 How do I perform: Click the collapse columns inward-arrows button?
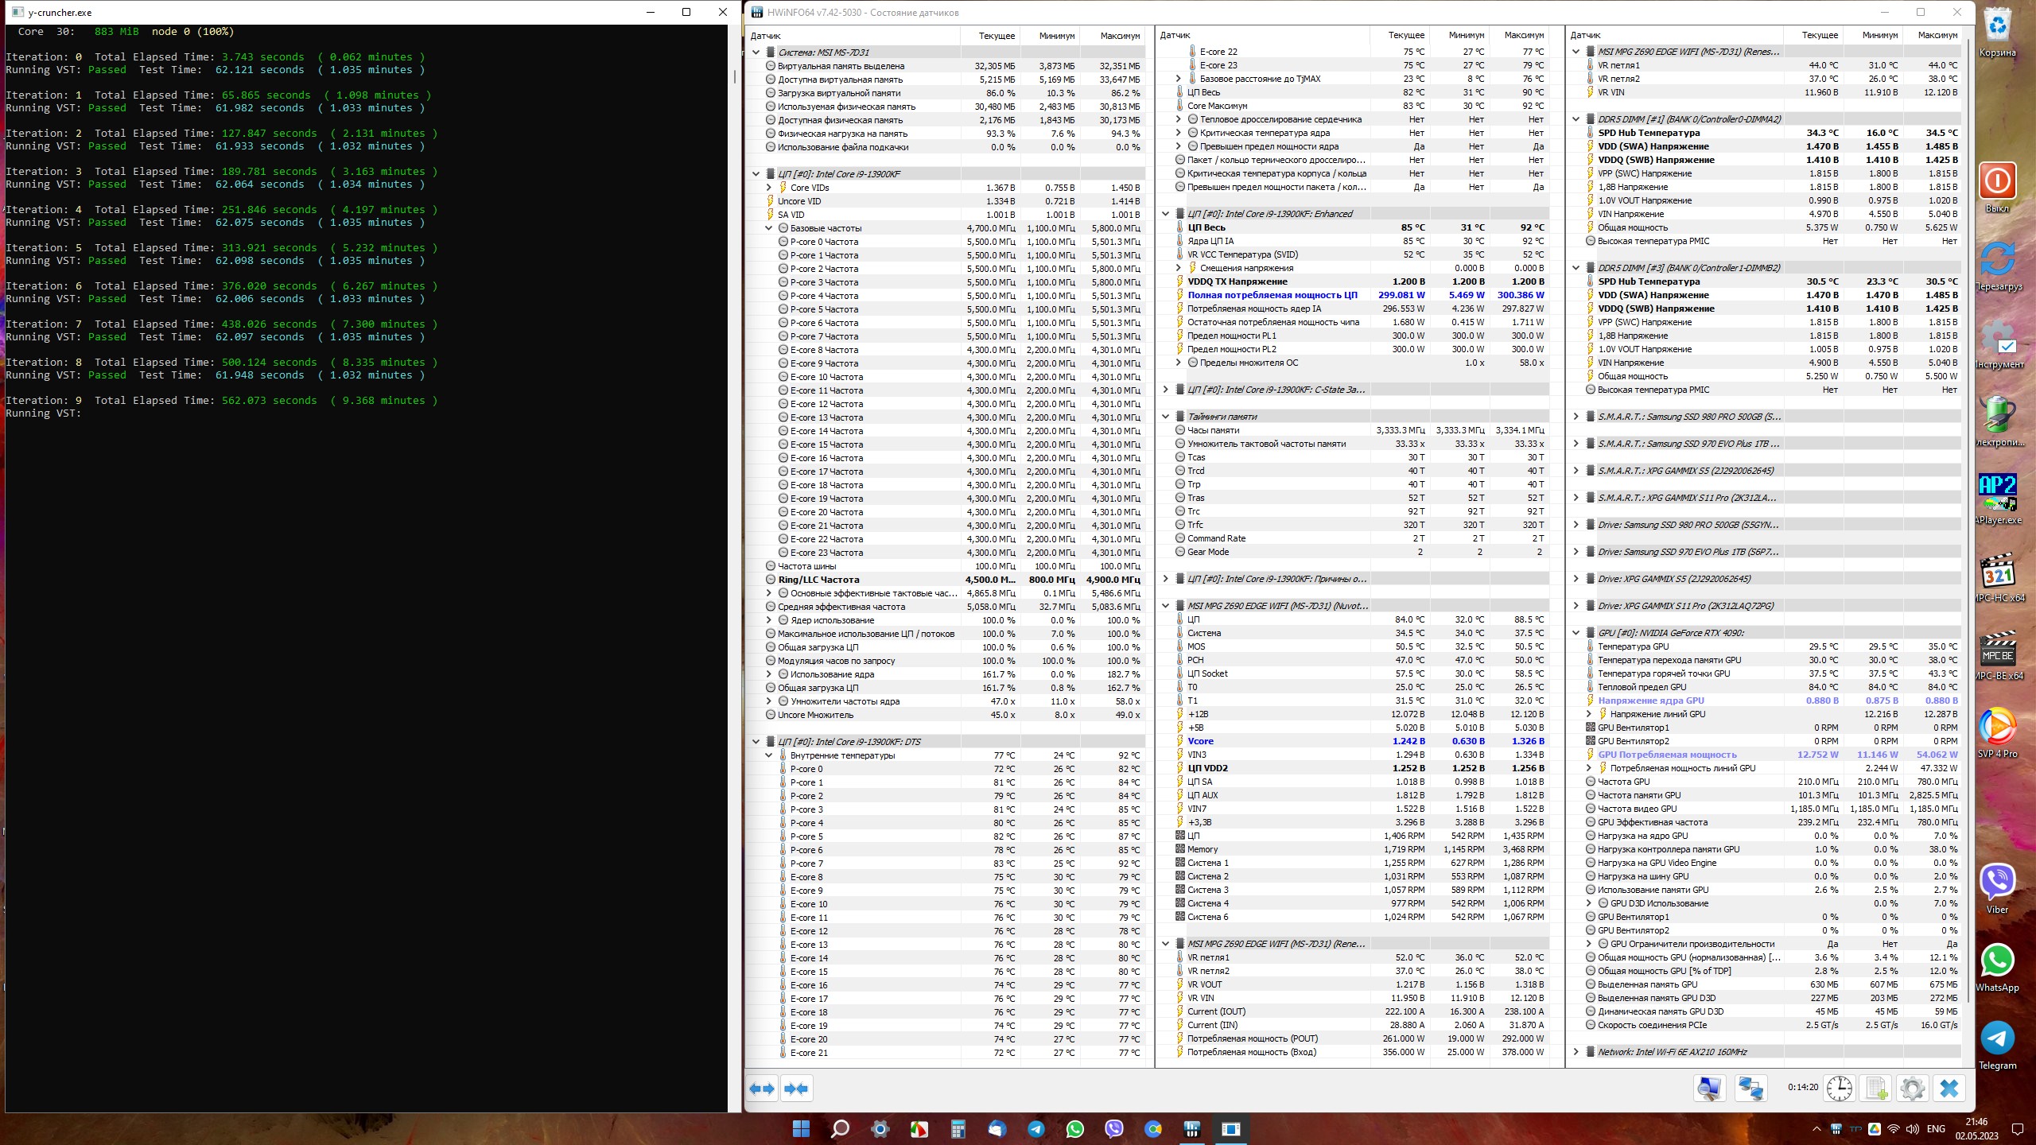pos(796,1089)
